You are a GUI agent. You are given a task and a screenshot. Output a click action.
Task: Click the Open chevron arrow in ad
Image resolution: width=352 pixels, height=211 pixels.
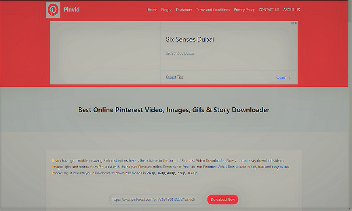[x=289, y=77]
